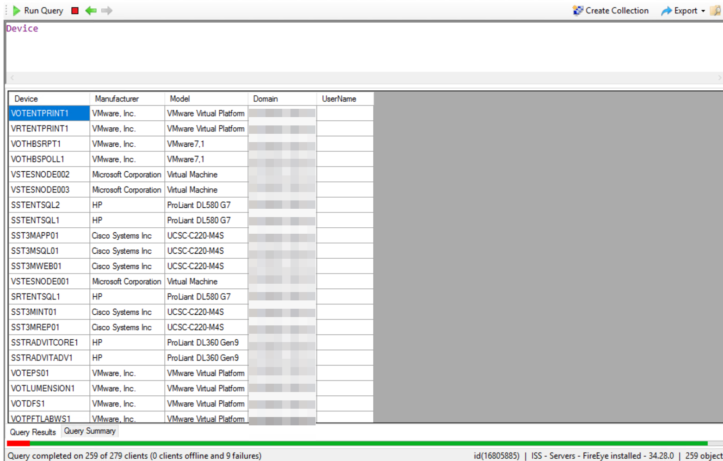Go forward with the gray right arrow
The width and height of the screenshot is (723, 461).
tap(107, 11)
